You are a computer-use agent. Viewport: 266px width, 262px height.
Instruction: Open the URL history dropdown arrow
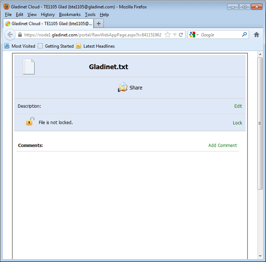[175, 35]
